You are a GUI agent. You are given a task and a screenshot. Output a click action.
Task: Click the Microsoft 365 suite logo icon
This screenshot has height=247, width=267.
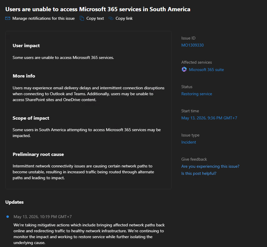pos(184,70)
